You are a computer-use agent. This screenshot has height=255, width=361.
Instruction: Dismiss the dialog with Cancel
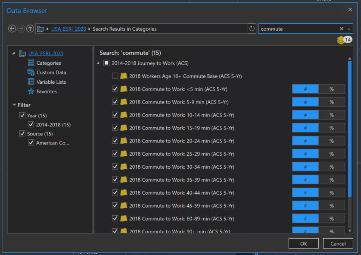tap(338, 243)
